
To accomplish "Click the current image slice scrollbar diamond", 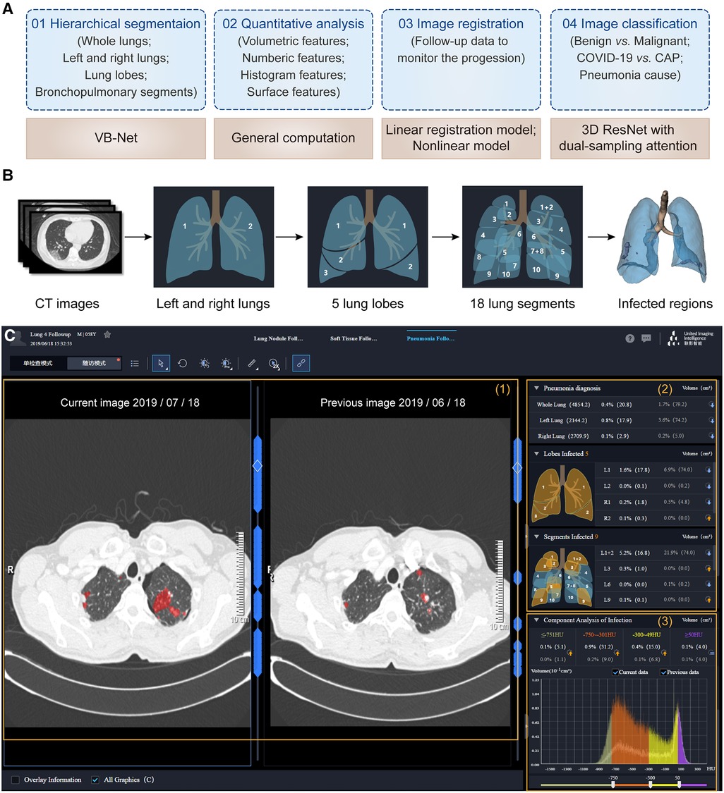I will (257, 466).
